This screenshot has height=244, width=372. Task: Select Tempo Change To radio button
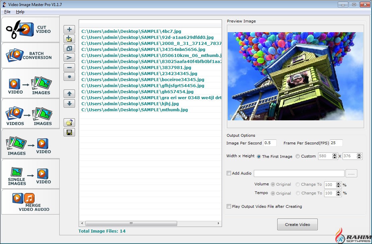point(298,193)
